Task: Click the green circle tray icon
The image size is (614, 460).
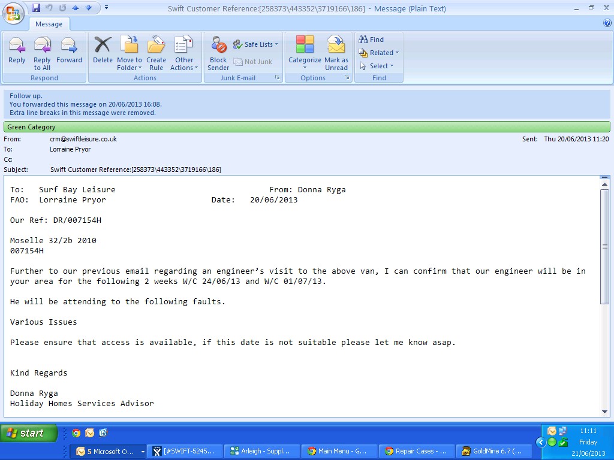Action: click(552, 443)
